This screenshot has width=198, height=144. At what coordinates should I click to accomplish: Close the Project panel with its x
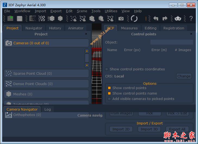tap(86, 34)
